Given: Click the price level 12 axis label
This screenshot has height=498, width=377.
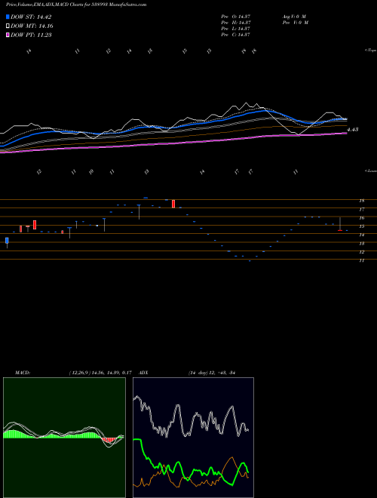Looking at the screenshot, I should pos(361,252).
